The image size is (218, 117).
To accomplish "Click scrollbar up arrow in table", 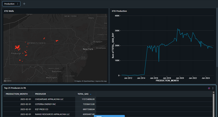I will (213, 92).
